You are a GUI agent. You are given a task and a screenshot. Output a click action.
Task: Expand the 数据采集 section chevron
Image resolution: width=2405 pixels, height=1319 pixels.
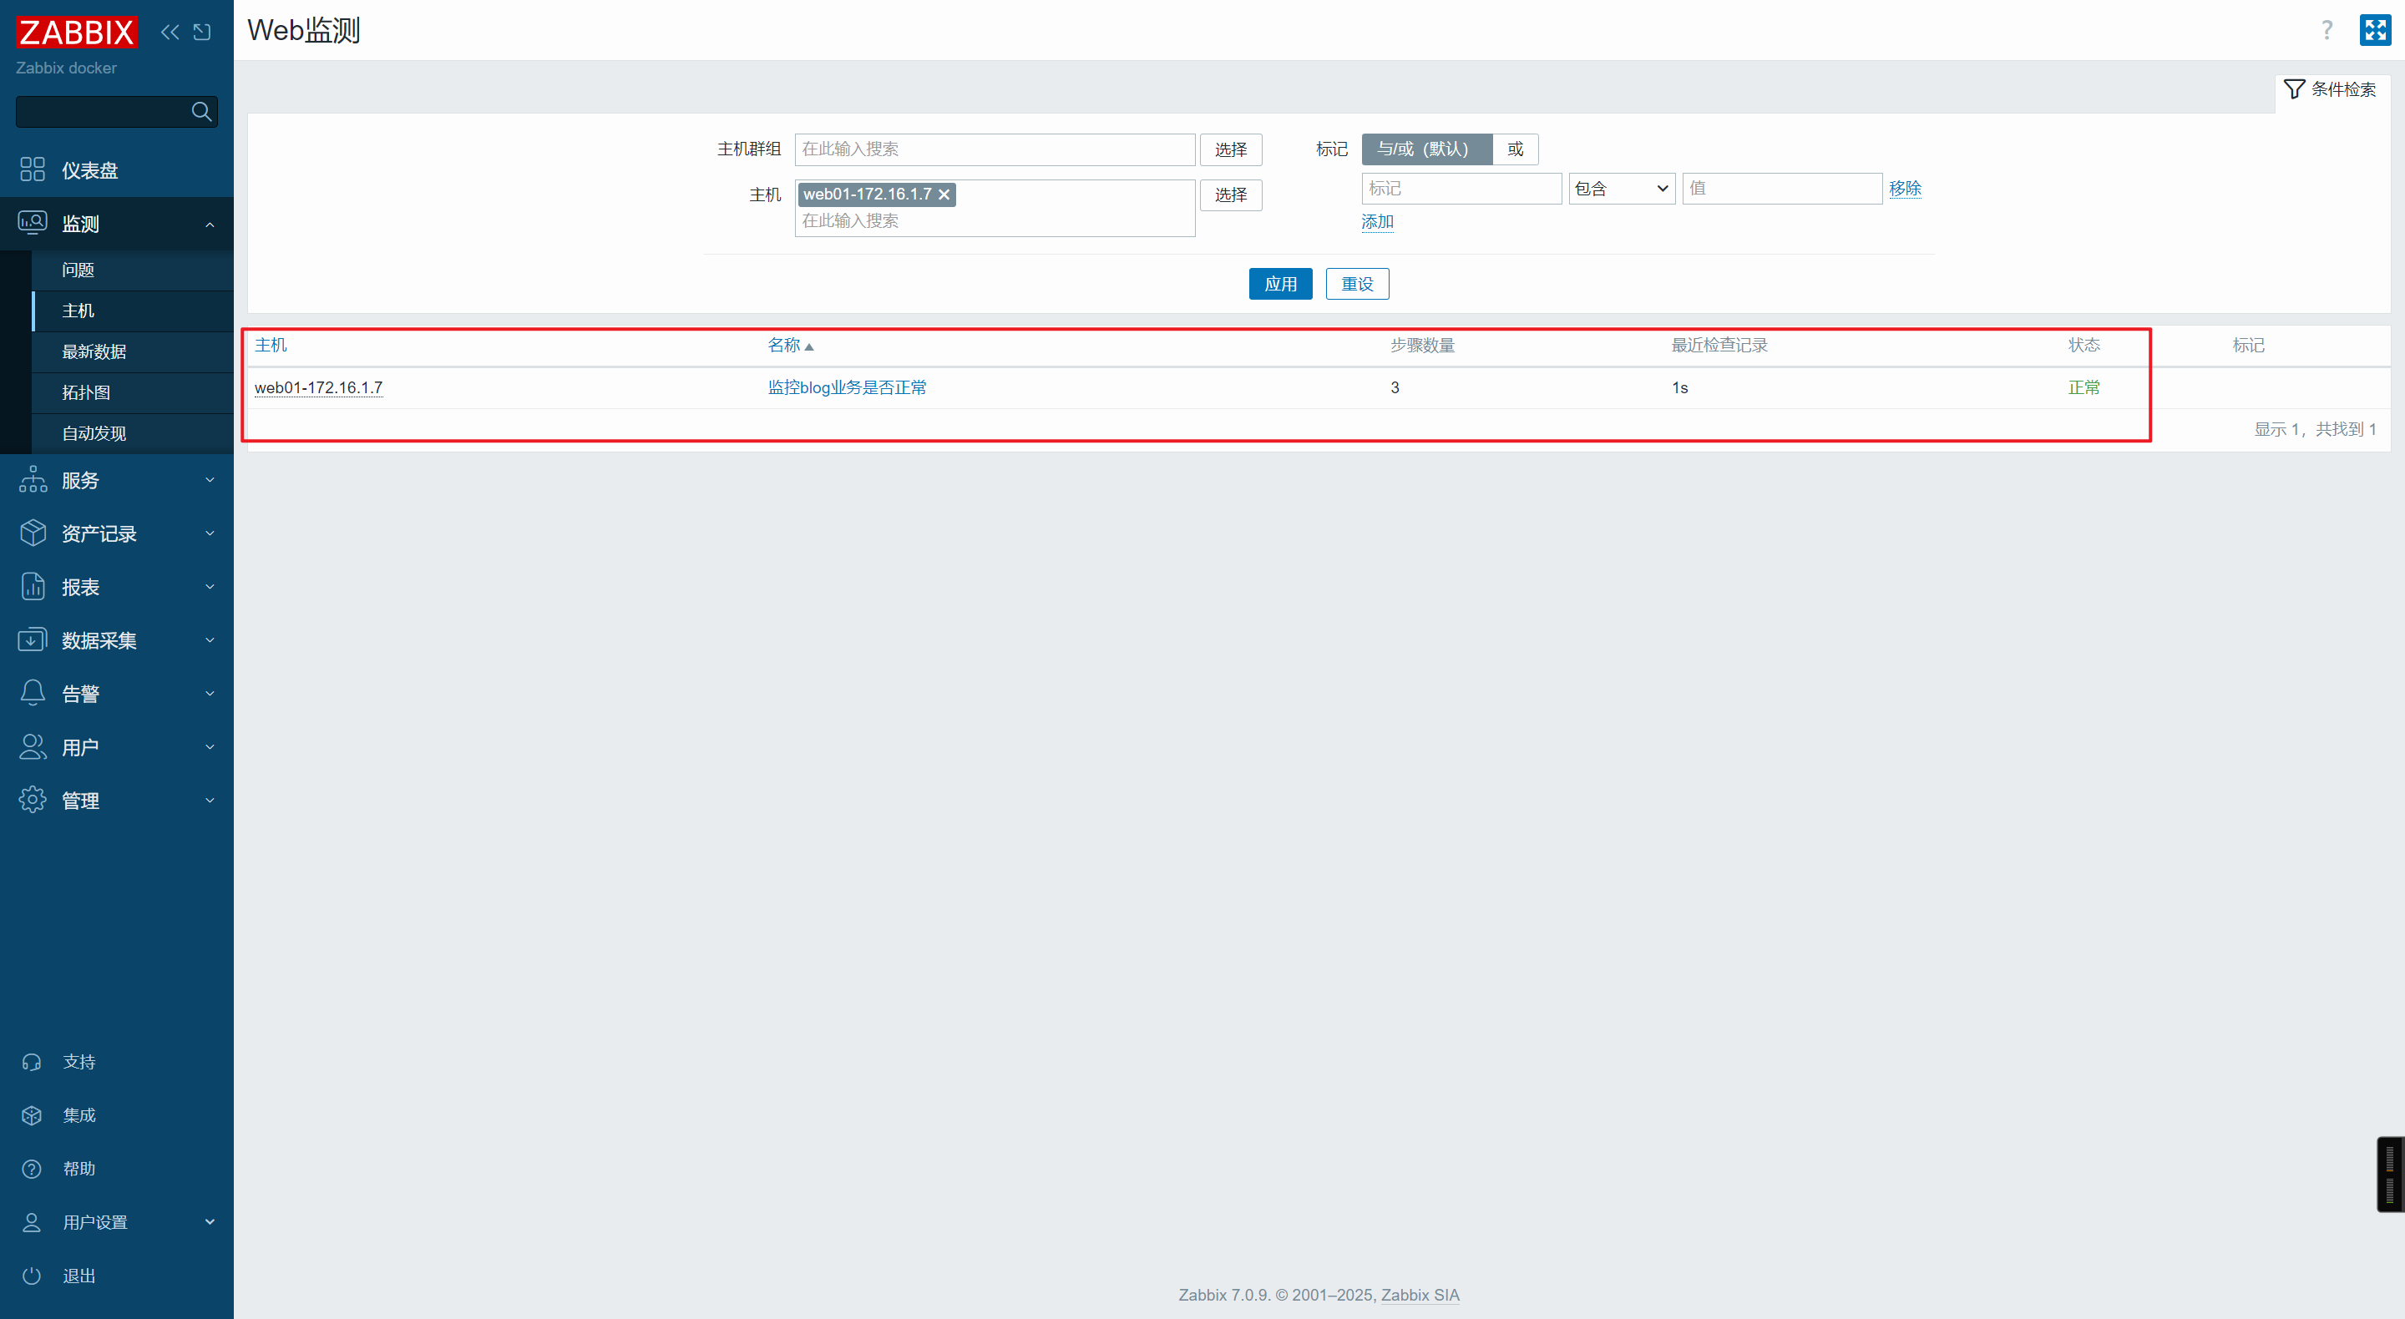tap(210, 639)
